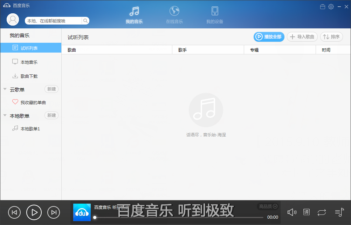Click the monitor icon beside 本地音乐
This screenshot has width=351, height=225.
pyautogui.click(x=15, y=62)
